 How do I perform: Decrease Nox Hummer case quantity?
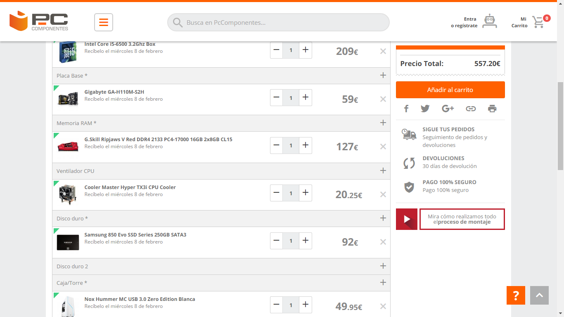tap(277, 305)
